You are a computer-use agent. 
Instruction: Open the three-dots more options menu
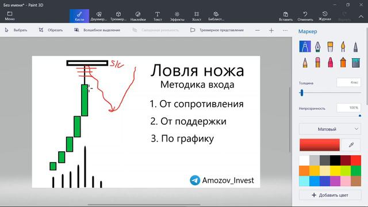[x=285, y=30]
